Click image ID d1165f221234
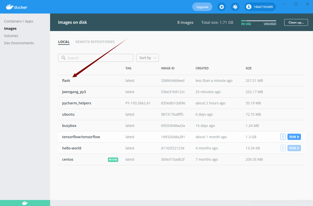Viewport: 313px width, 206px height. [x=173, y=148]
